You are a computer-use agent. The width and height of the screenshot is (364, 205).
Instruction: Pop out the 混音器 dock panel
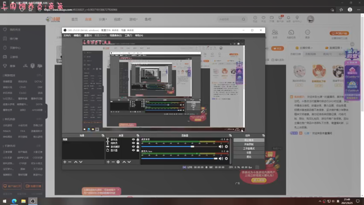click(230, 135)
